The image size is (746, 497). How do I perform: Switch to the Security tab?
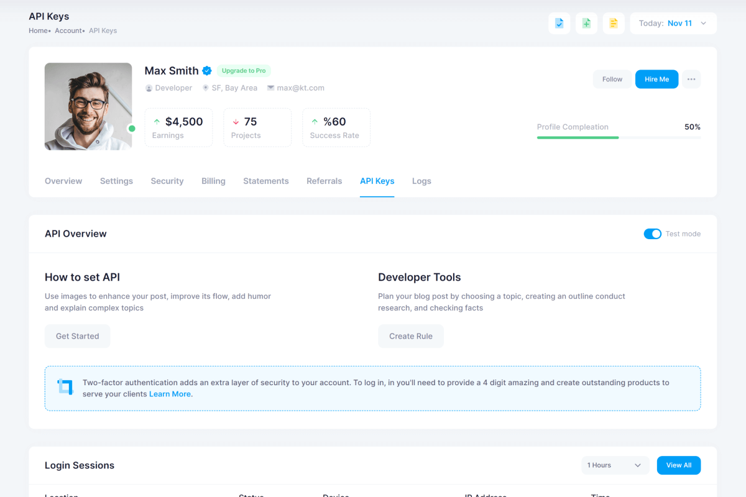tap(167, 181)
